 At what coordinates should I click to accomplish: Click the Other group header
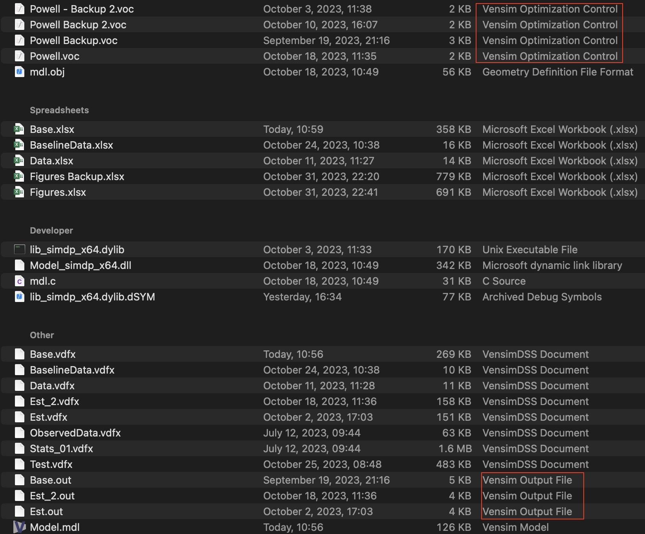(42, 335)
